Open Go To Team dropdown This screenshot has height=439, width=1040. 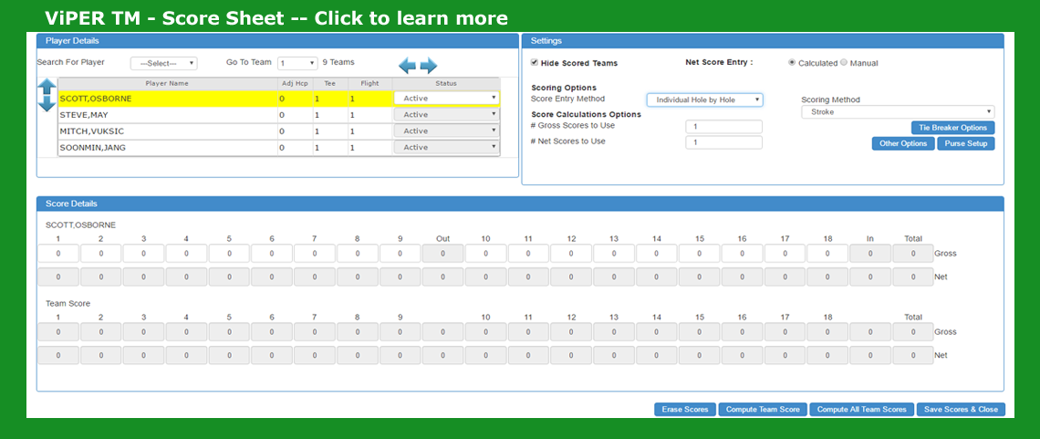point(297,63)
